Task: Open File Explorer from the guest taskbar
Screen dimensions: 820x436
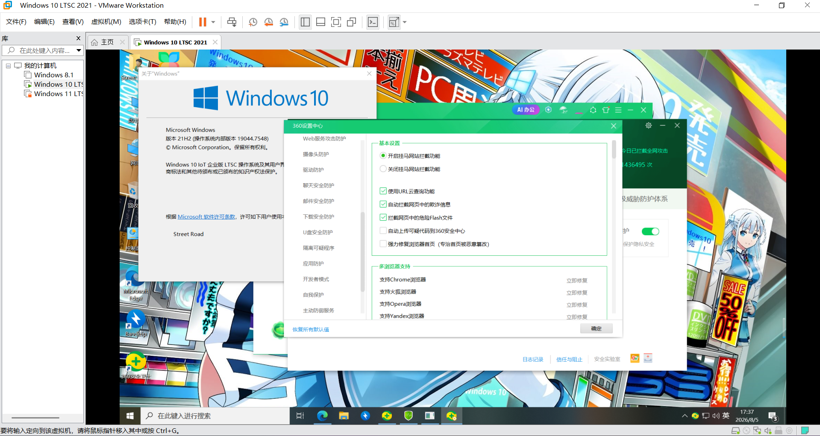Action: coord(344,416)
